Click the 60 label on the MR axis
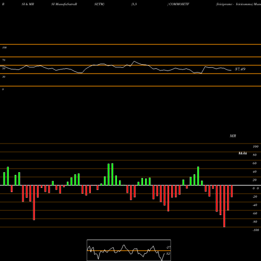261x261 pixels. coord(255,163)
